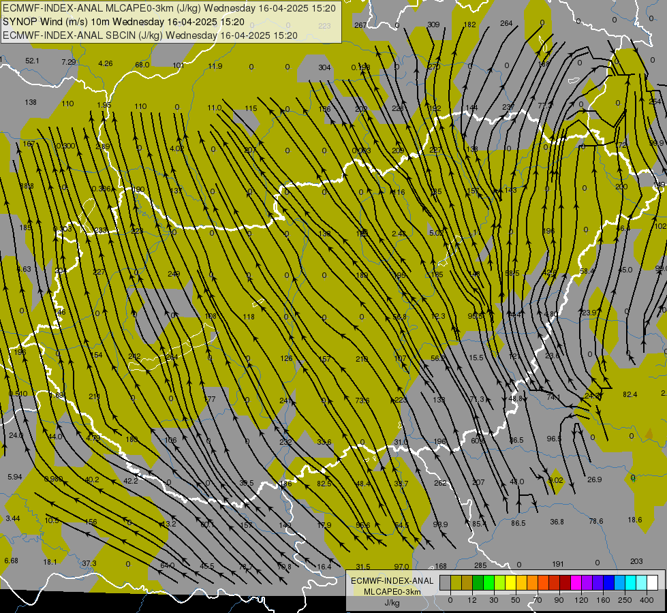Pick the dark green legend swatch

478,582
